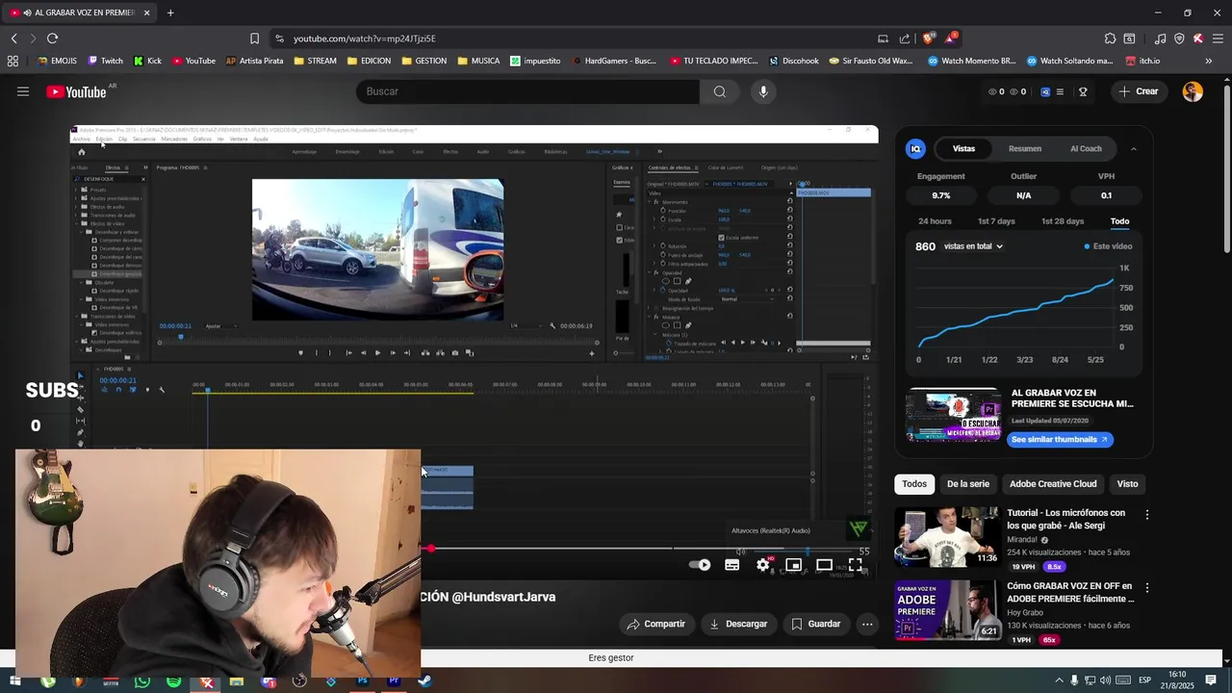Open Brave main menu hamburger
This screenshot has height=693, width=1232.
click(x=1218, y=38)
